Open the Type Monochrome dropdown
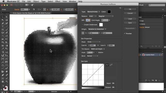This screenshot has width=166, height=93. click(93, 12)
